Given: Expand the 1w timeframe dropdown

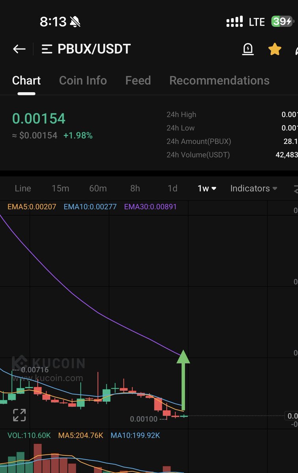Looking at the screenshot, I should click(207, 188).
